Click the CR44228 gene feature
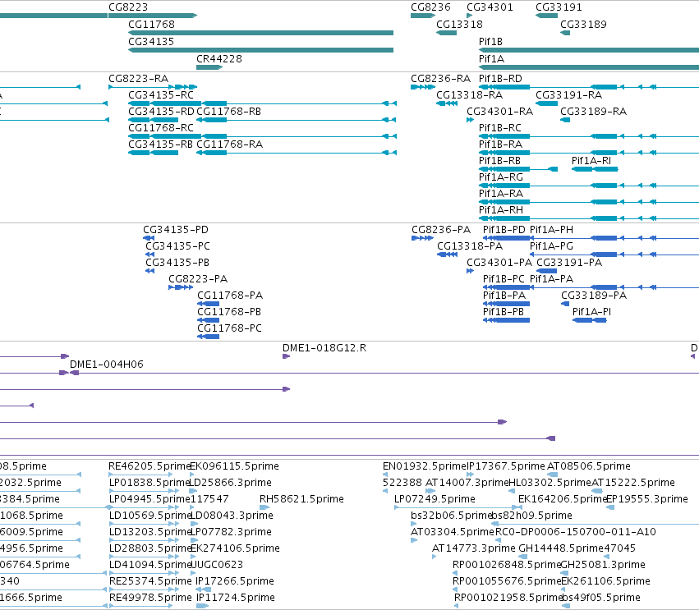Viewport: 699px width, 610px height. pos(209,67)
